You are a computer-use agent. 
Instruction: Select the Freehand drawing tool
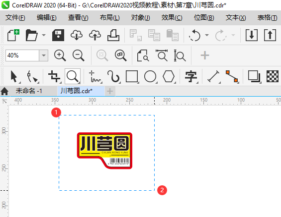pos(95,77)
